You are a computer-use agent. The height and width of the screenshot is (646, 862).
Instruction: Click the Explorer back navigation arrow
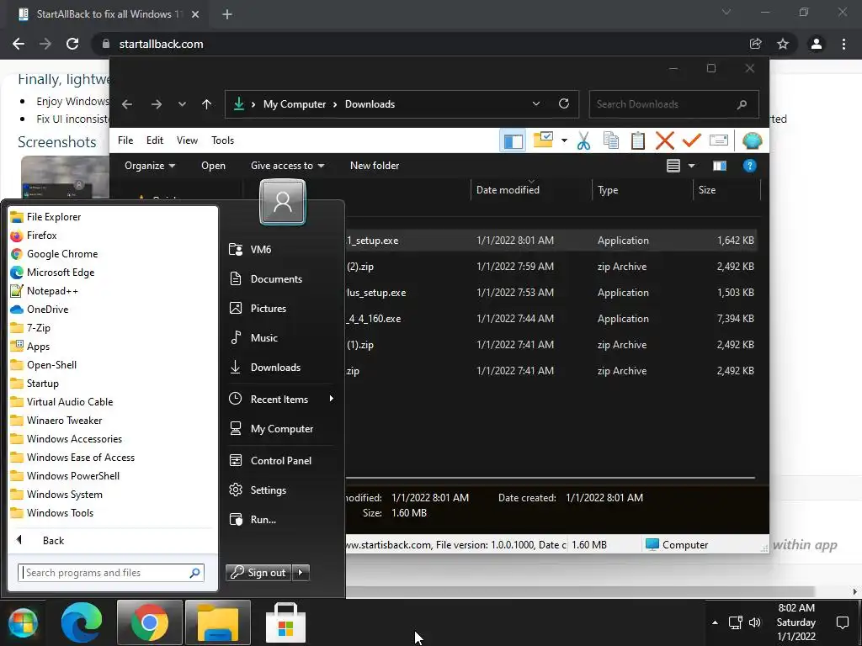(127, 104)
